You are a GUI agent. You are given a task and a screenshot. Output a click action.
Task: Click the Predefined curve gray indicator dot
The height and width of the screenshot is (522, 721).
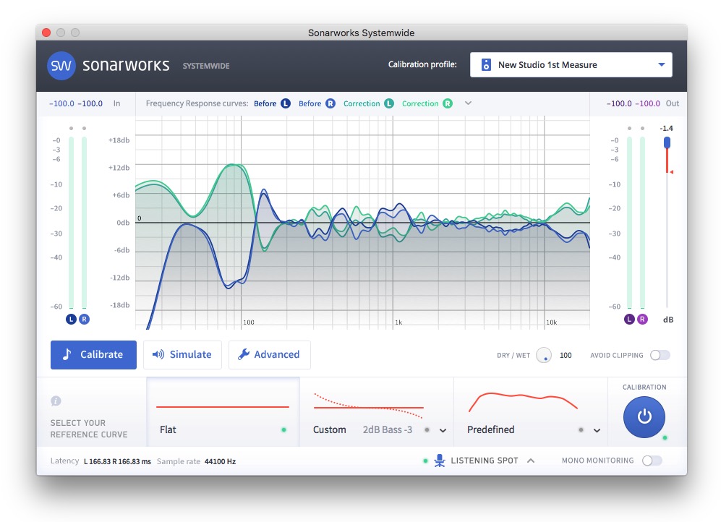(x=581, y=429)
